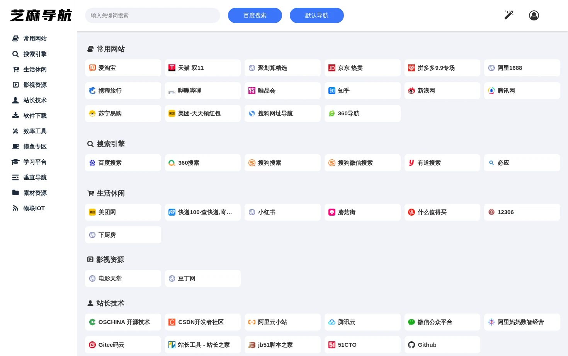Open the 搜狗网址导航 link
Screen dimensions: 568x356
pyautogui.click(x=282, y=113)
